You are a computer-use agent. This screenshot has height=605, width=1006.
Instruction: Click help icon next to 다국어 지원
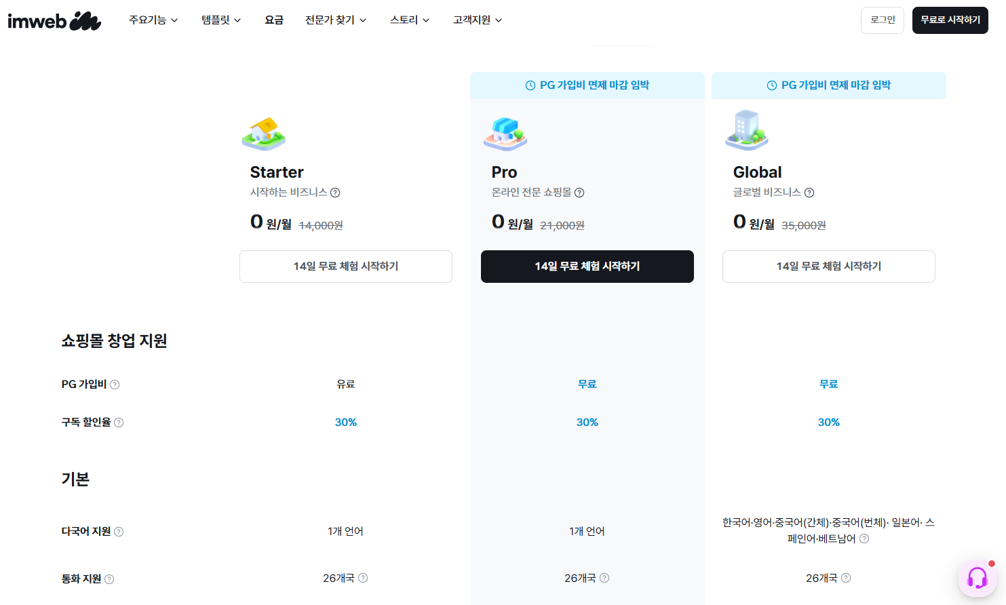click(x=120, y=532)
